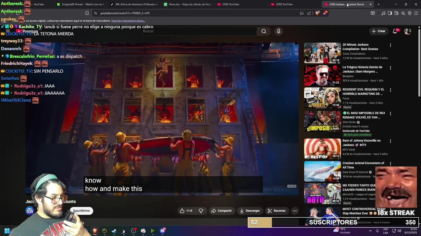Image resolution: width=421 pixels, height=236 pixels.
Task: Switch to the Perre.xlsx spreadsheet tab
Action: coord(188,4)
